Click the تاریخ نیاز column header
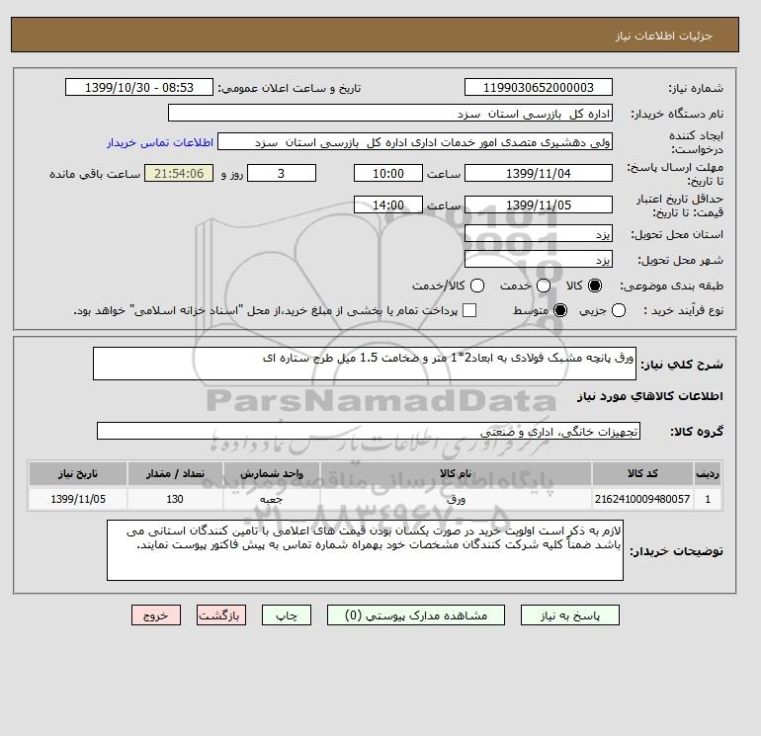Screen dimensions: 761x736 coord(78,473)
